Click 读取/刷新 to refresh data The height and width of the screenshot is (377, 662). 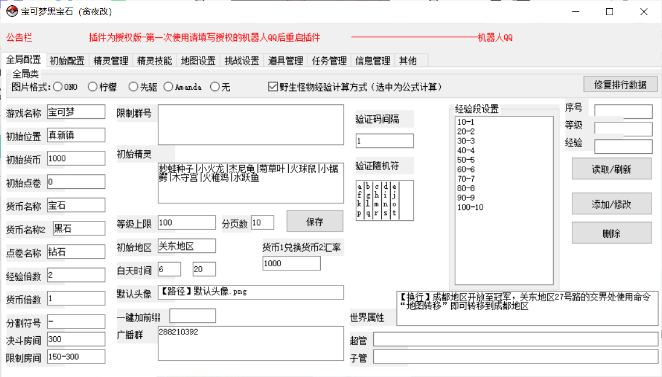pos(611,168)
